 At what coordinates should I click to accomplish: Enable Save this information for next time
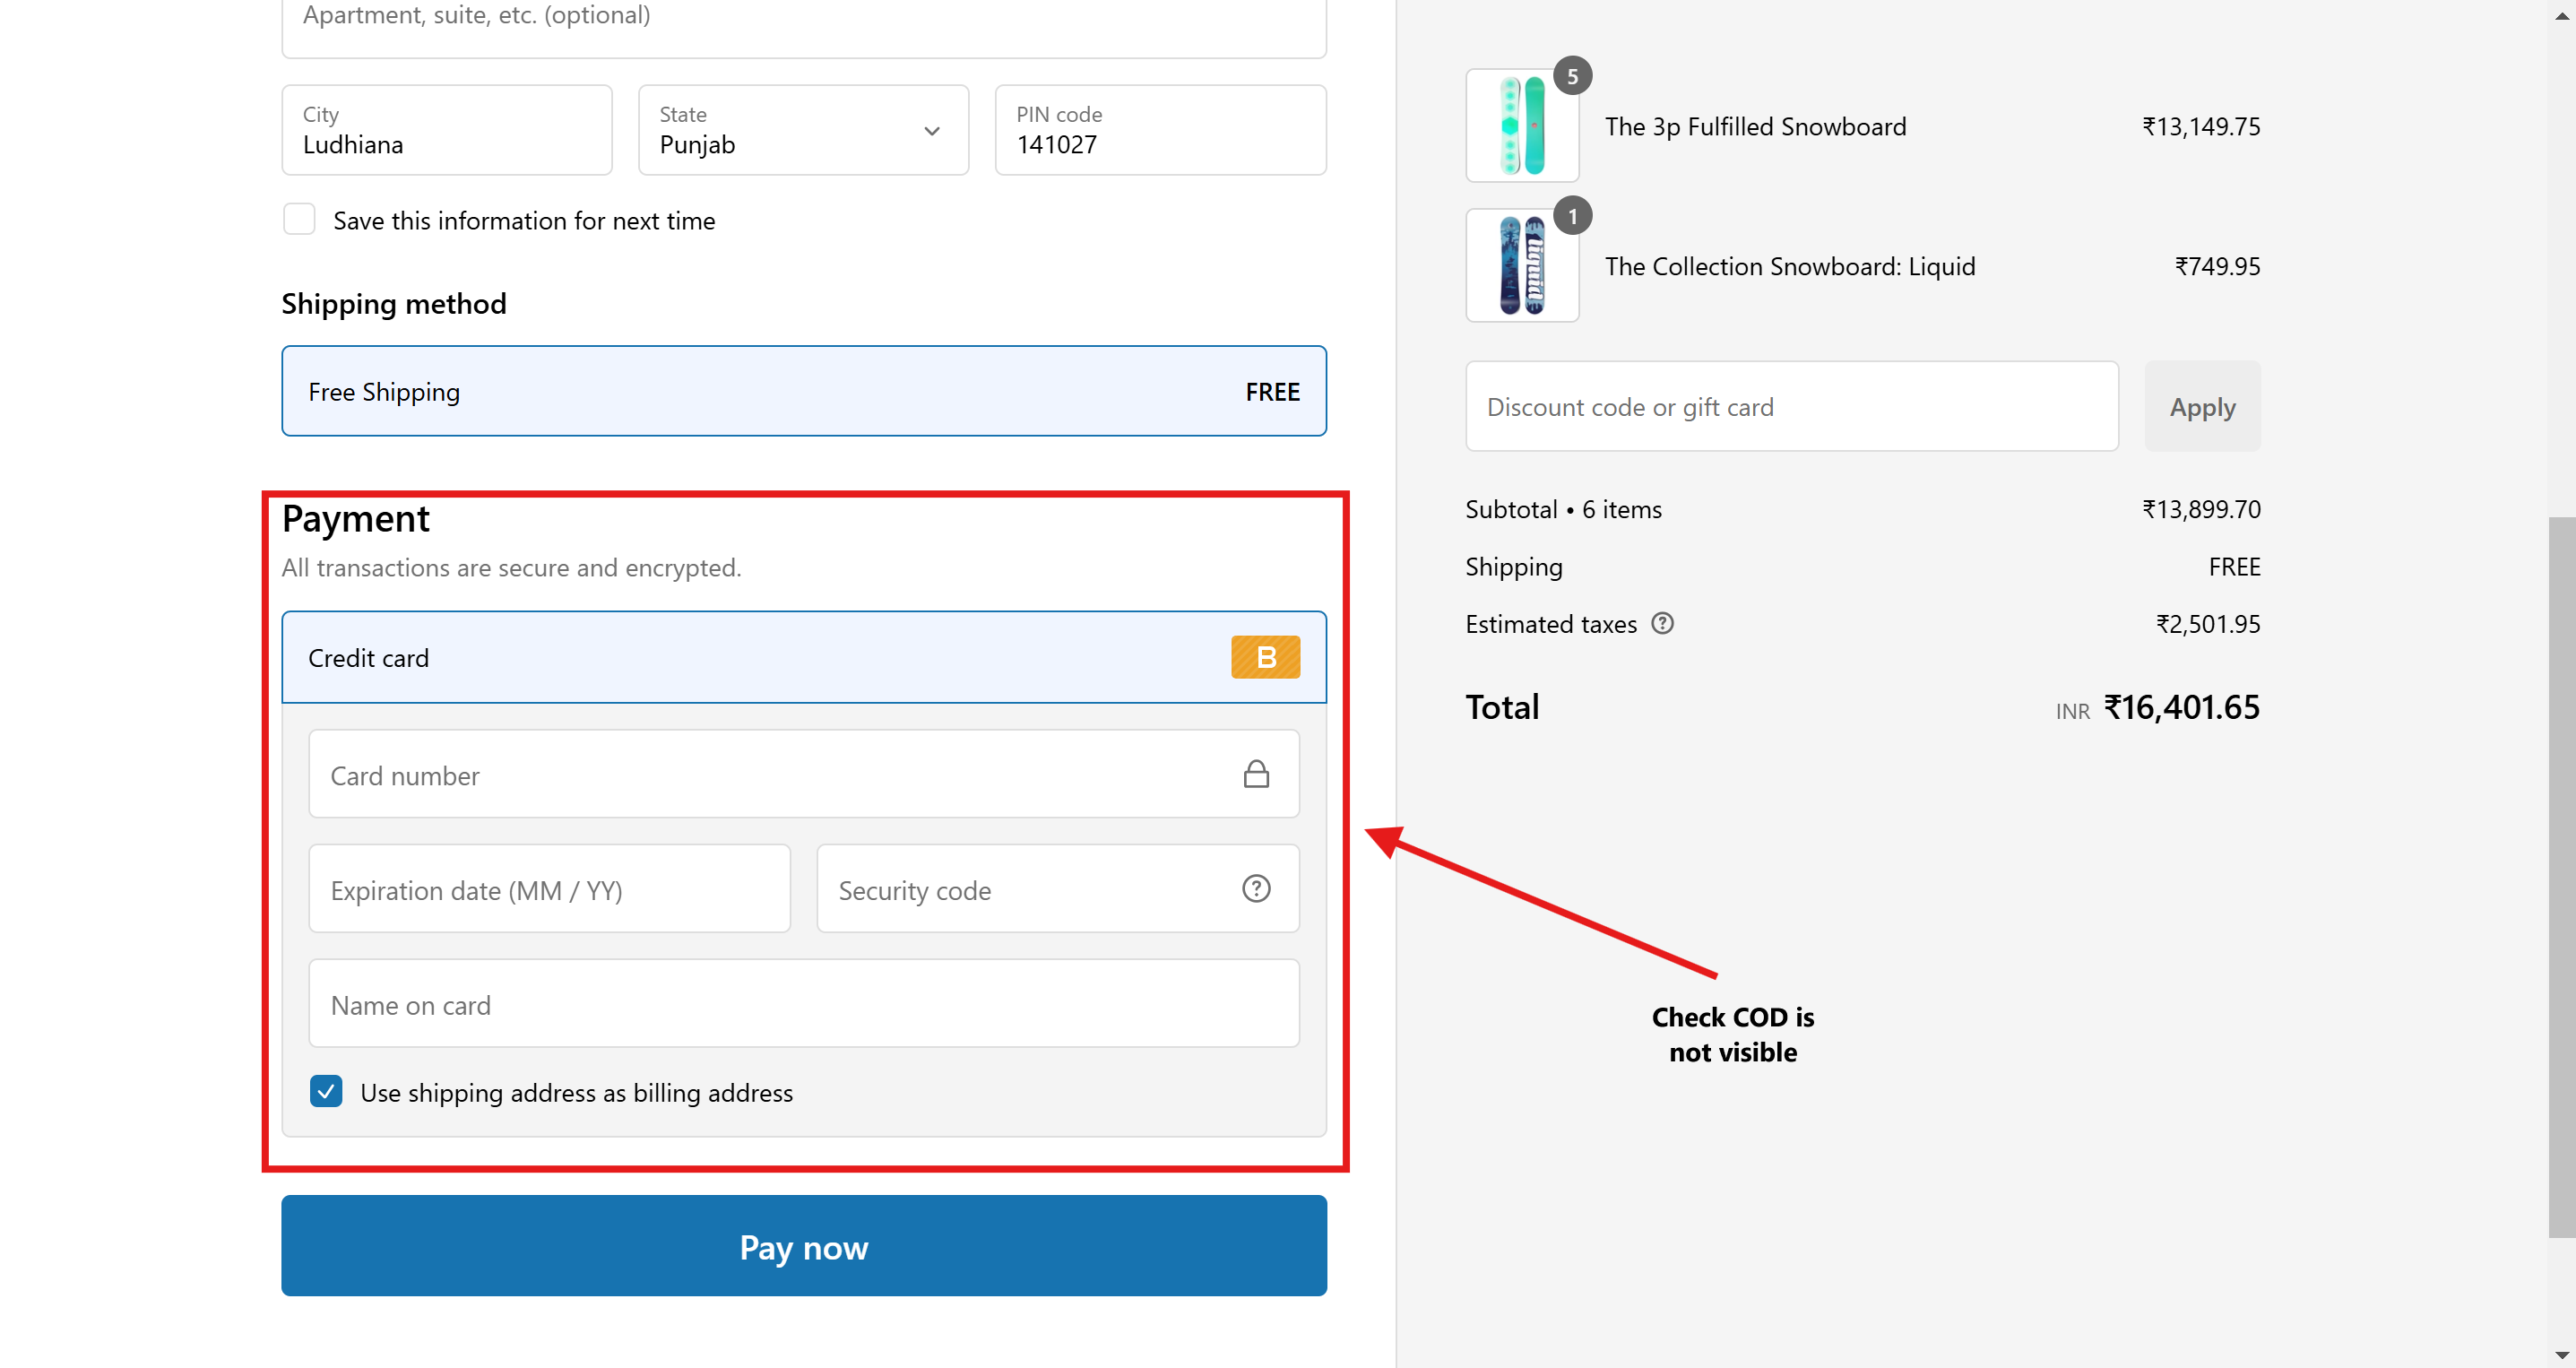pyautogui.click(x=299, y=219)
